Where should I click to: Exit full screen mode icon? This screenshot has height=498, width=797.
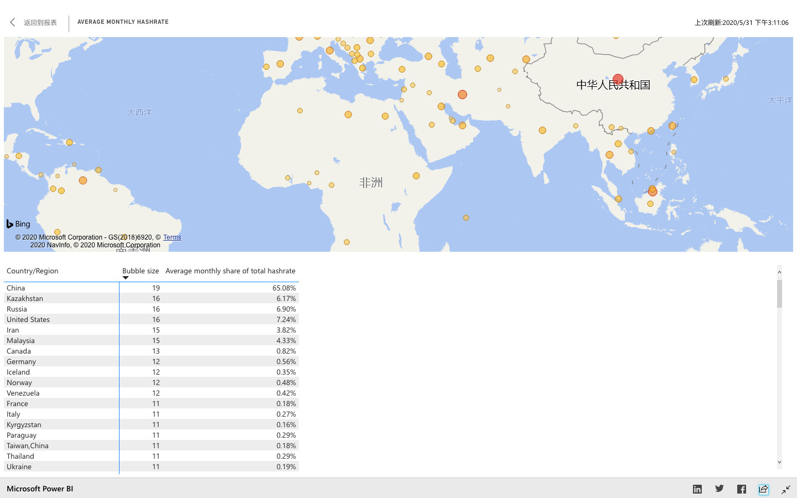tap(786, 489)
